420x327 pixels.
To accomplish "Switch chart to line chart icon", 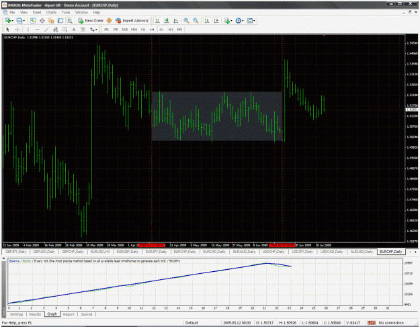I will [175, 21].
